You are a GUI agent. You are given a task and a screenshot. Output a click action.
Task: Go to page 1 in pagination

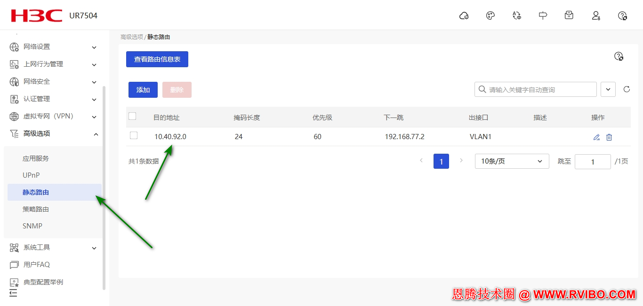[x=441, y=161]
